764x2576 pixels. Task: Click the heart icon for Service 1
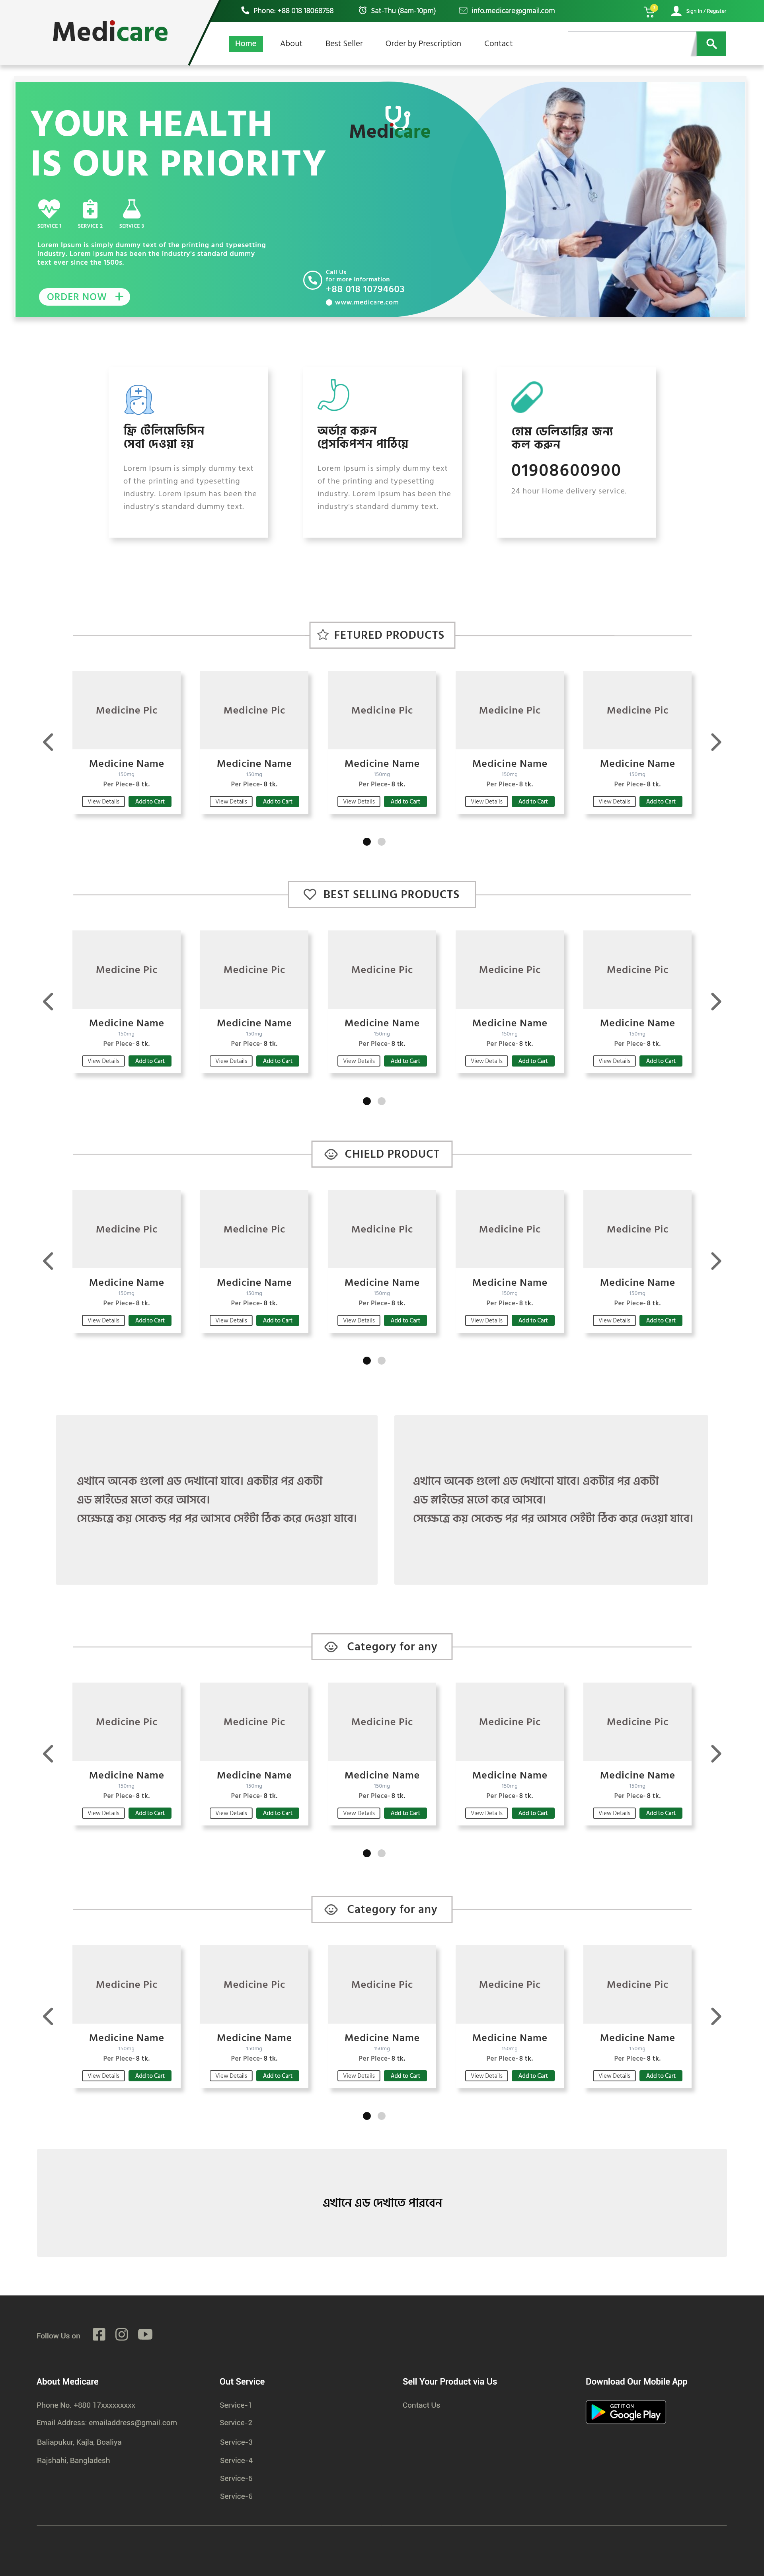[49, 208]
